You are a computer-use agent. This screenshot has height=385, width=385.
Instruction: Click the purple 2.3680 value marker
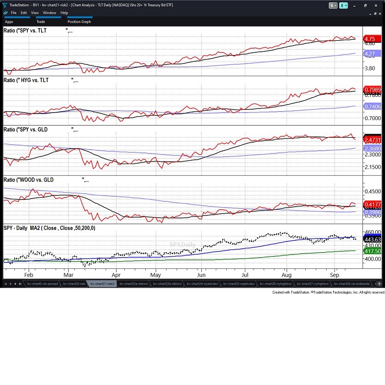click(372, 149)
